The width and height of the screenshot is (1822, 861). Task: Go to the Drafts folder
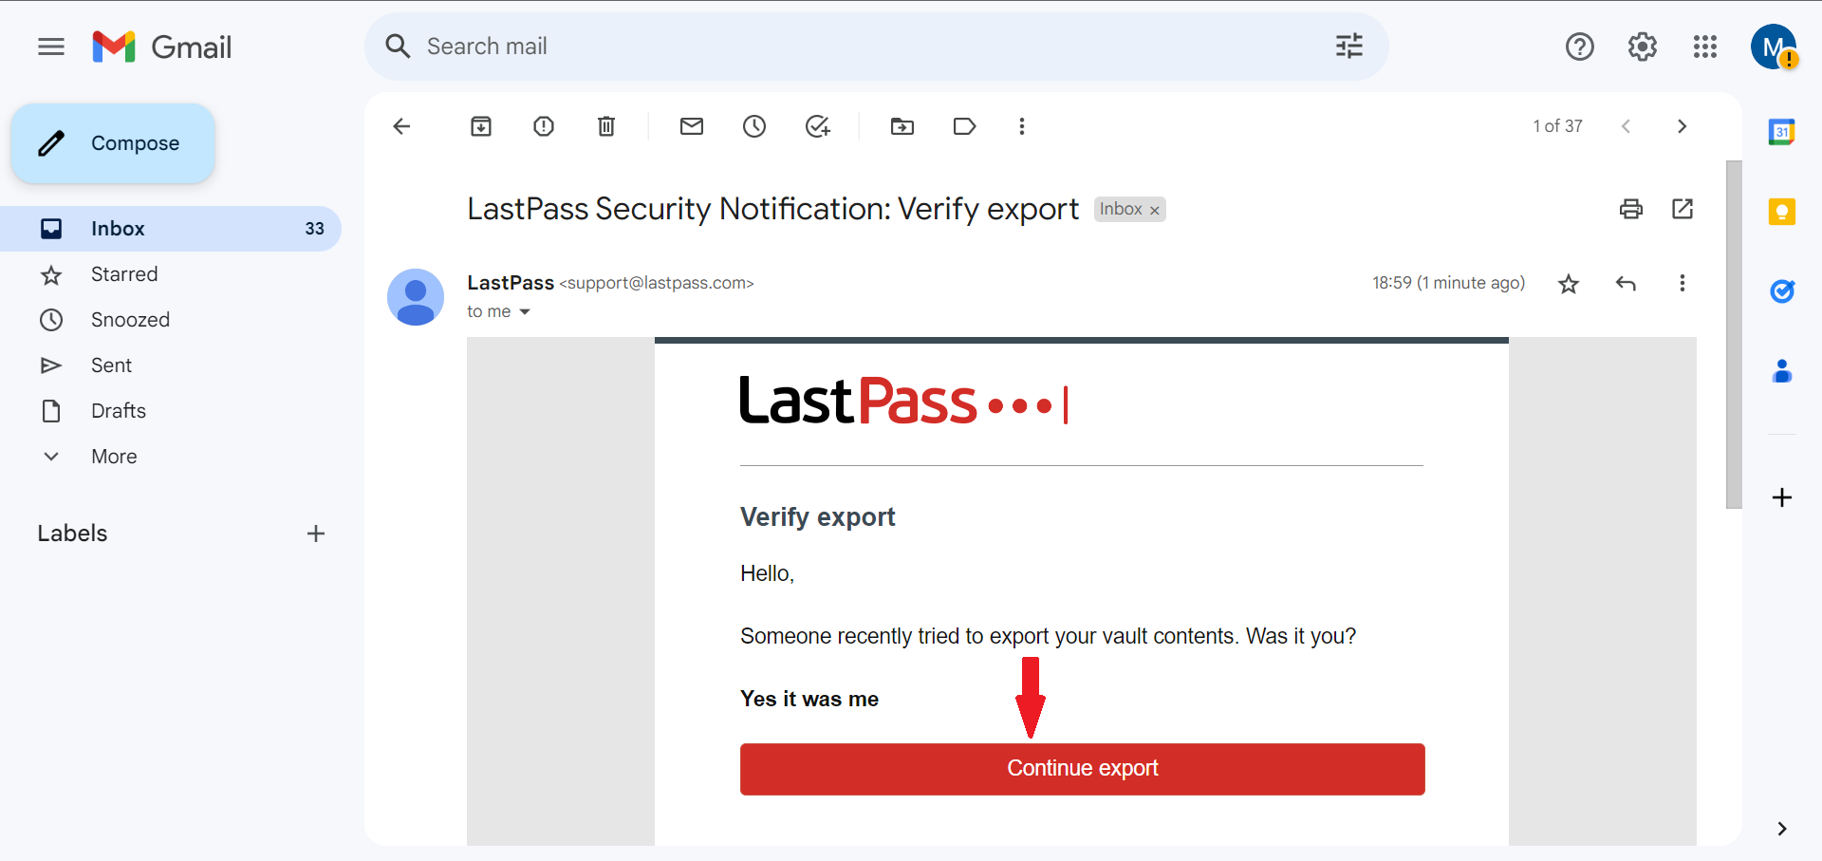click(119, 411)
